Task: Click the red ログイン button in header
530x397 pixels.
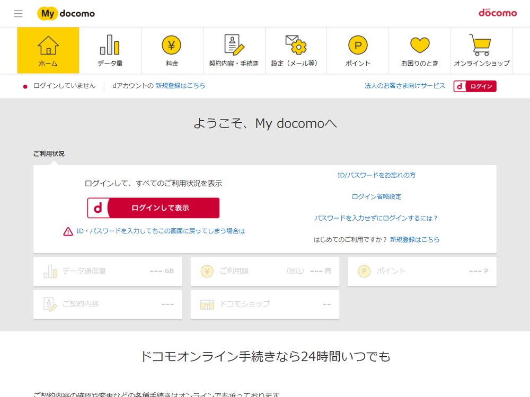Action: point(475,86)
